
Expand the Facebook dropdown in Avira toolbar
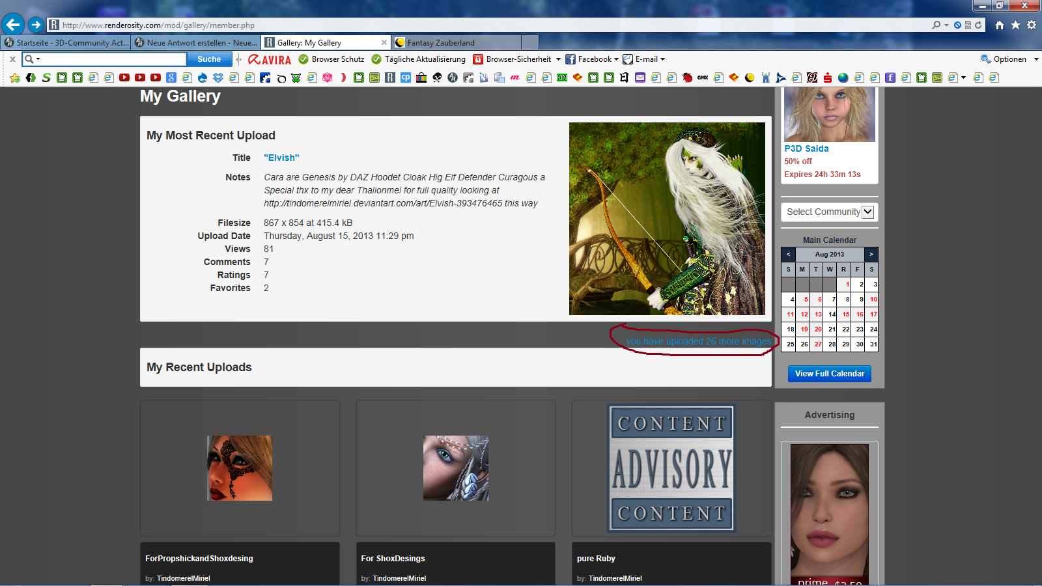616,59
